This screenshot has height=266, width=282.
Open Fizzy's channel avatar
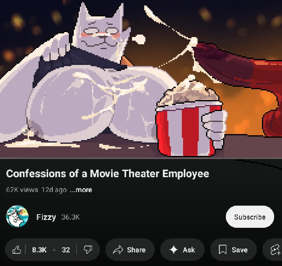(17, 217)
